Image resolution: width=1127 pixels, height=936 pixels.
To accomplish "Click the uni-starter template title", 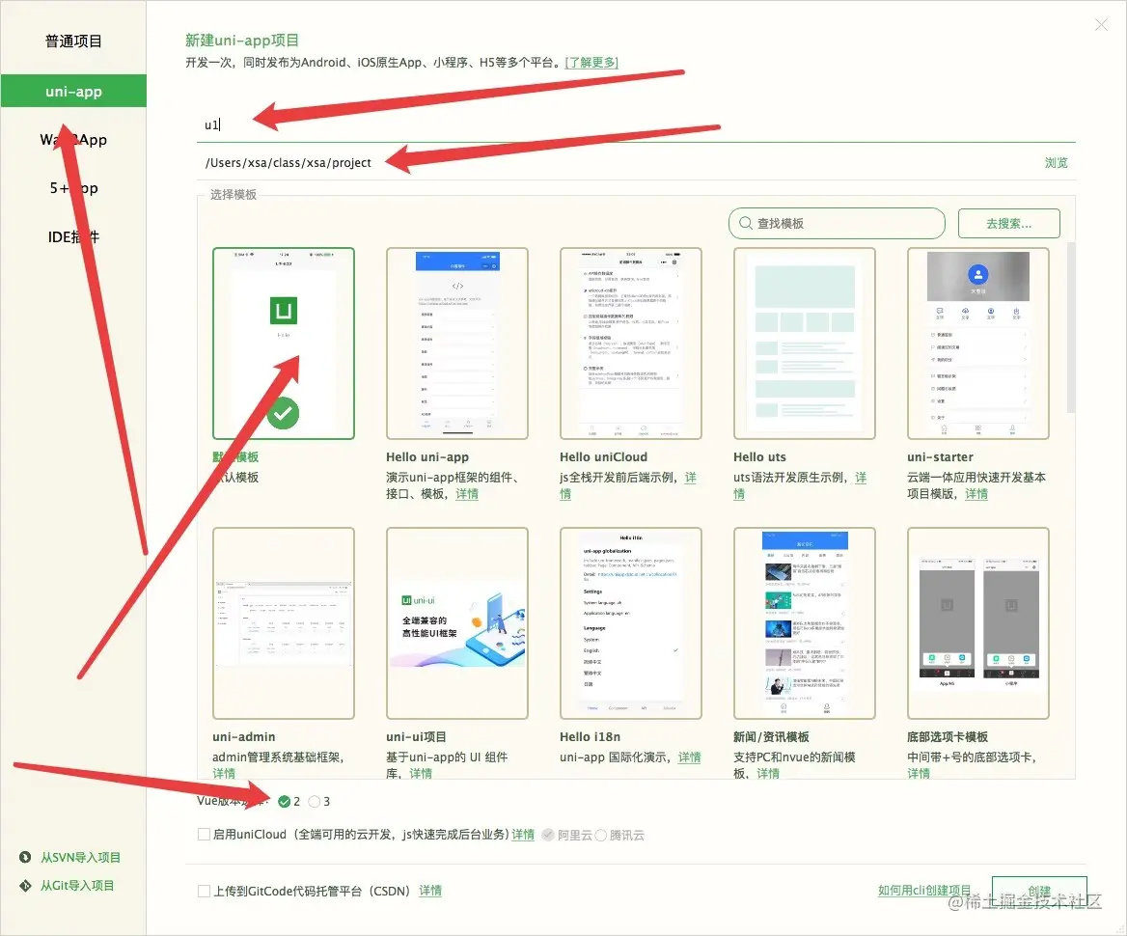I will click(940, 456).
